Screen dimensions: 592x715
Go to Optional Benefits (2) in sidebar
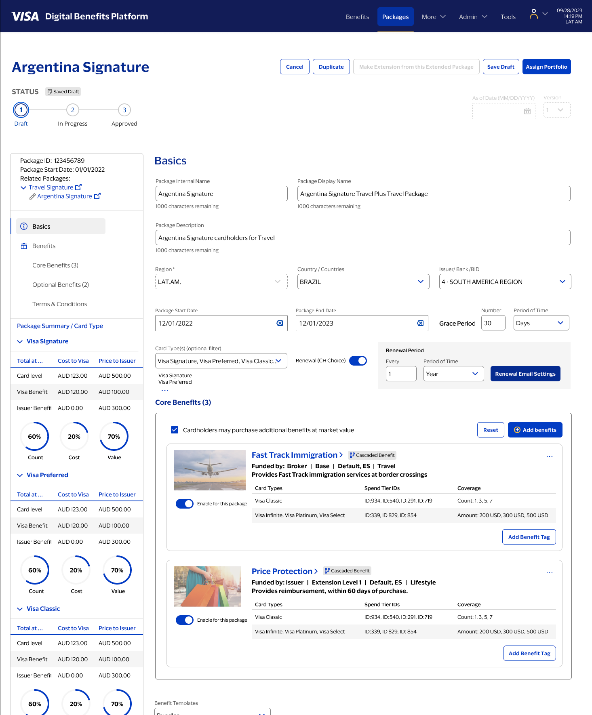point(61,284)
